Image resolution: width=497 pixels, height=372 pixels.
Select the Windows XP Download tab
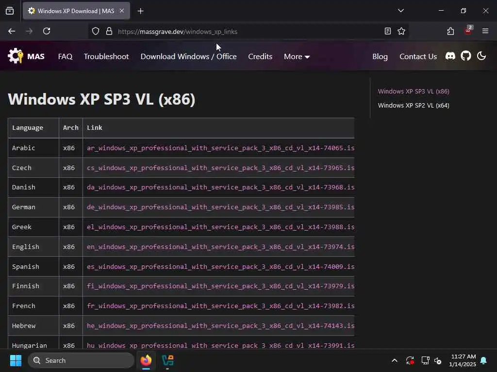[76, 11]
